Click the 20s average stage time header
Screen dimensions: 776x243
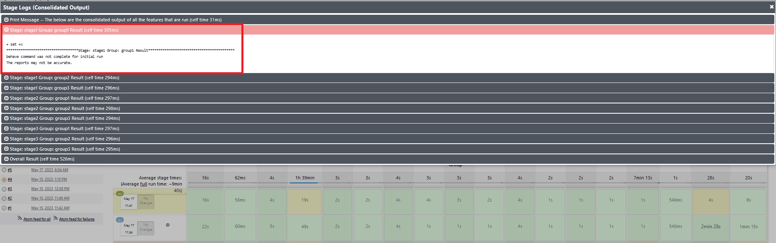[748, 178]
